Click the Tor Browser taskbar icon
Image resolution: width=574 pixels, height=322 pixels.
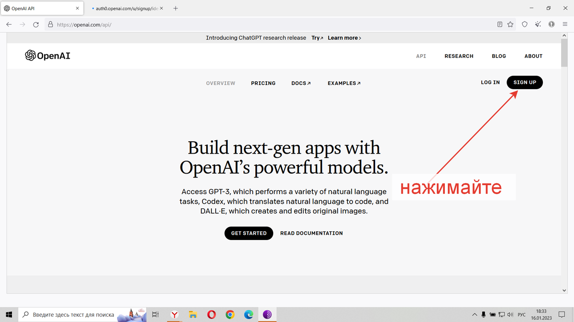click(267, 314)
